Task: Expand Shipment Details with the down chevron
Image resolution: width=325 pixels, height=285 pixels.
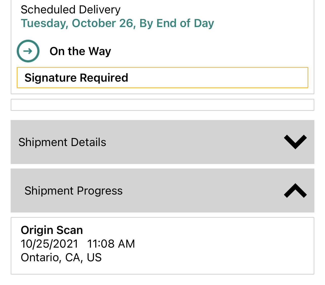Action: 295,142
